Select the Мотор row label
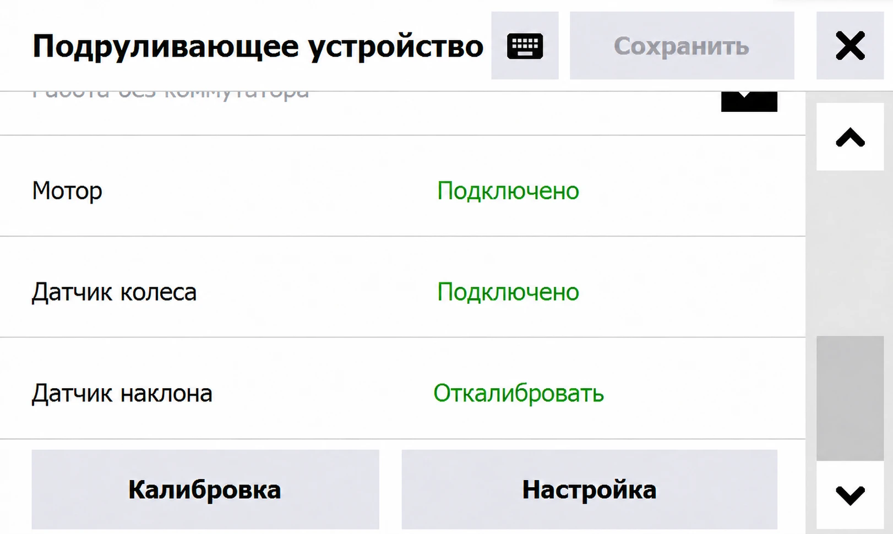 tap(67, 191)
